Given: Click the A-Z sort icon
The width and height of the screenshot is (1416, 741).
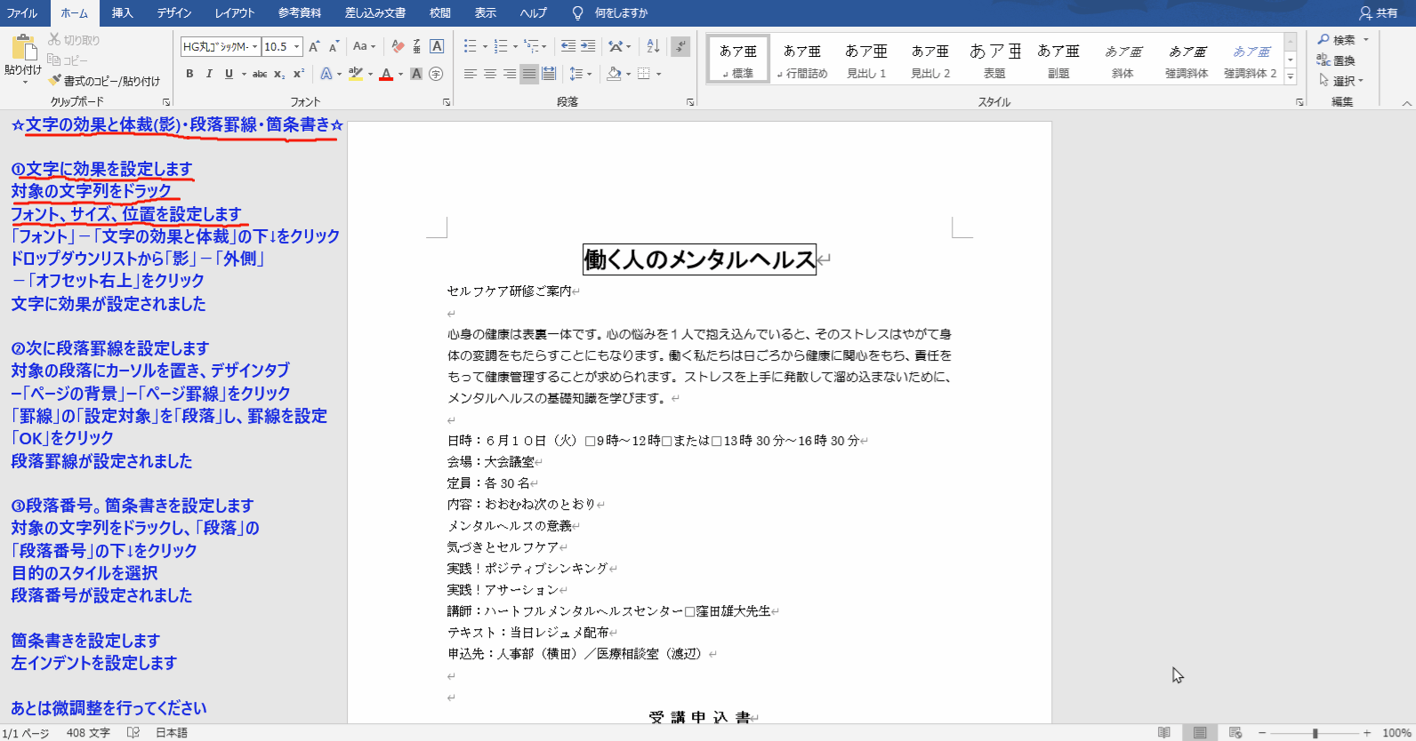Looking at the screenshot, I should click(x=653, y=46).
